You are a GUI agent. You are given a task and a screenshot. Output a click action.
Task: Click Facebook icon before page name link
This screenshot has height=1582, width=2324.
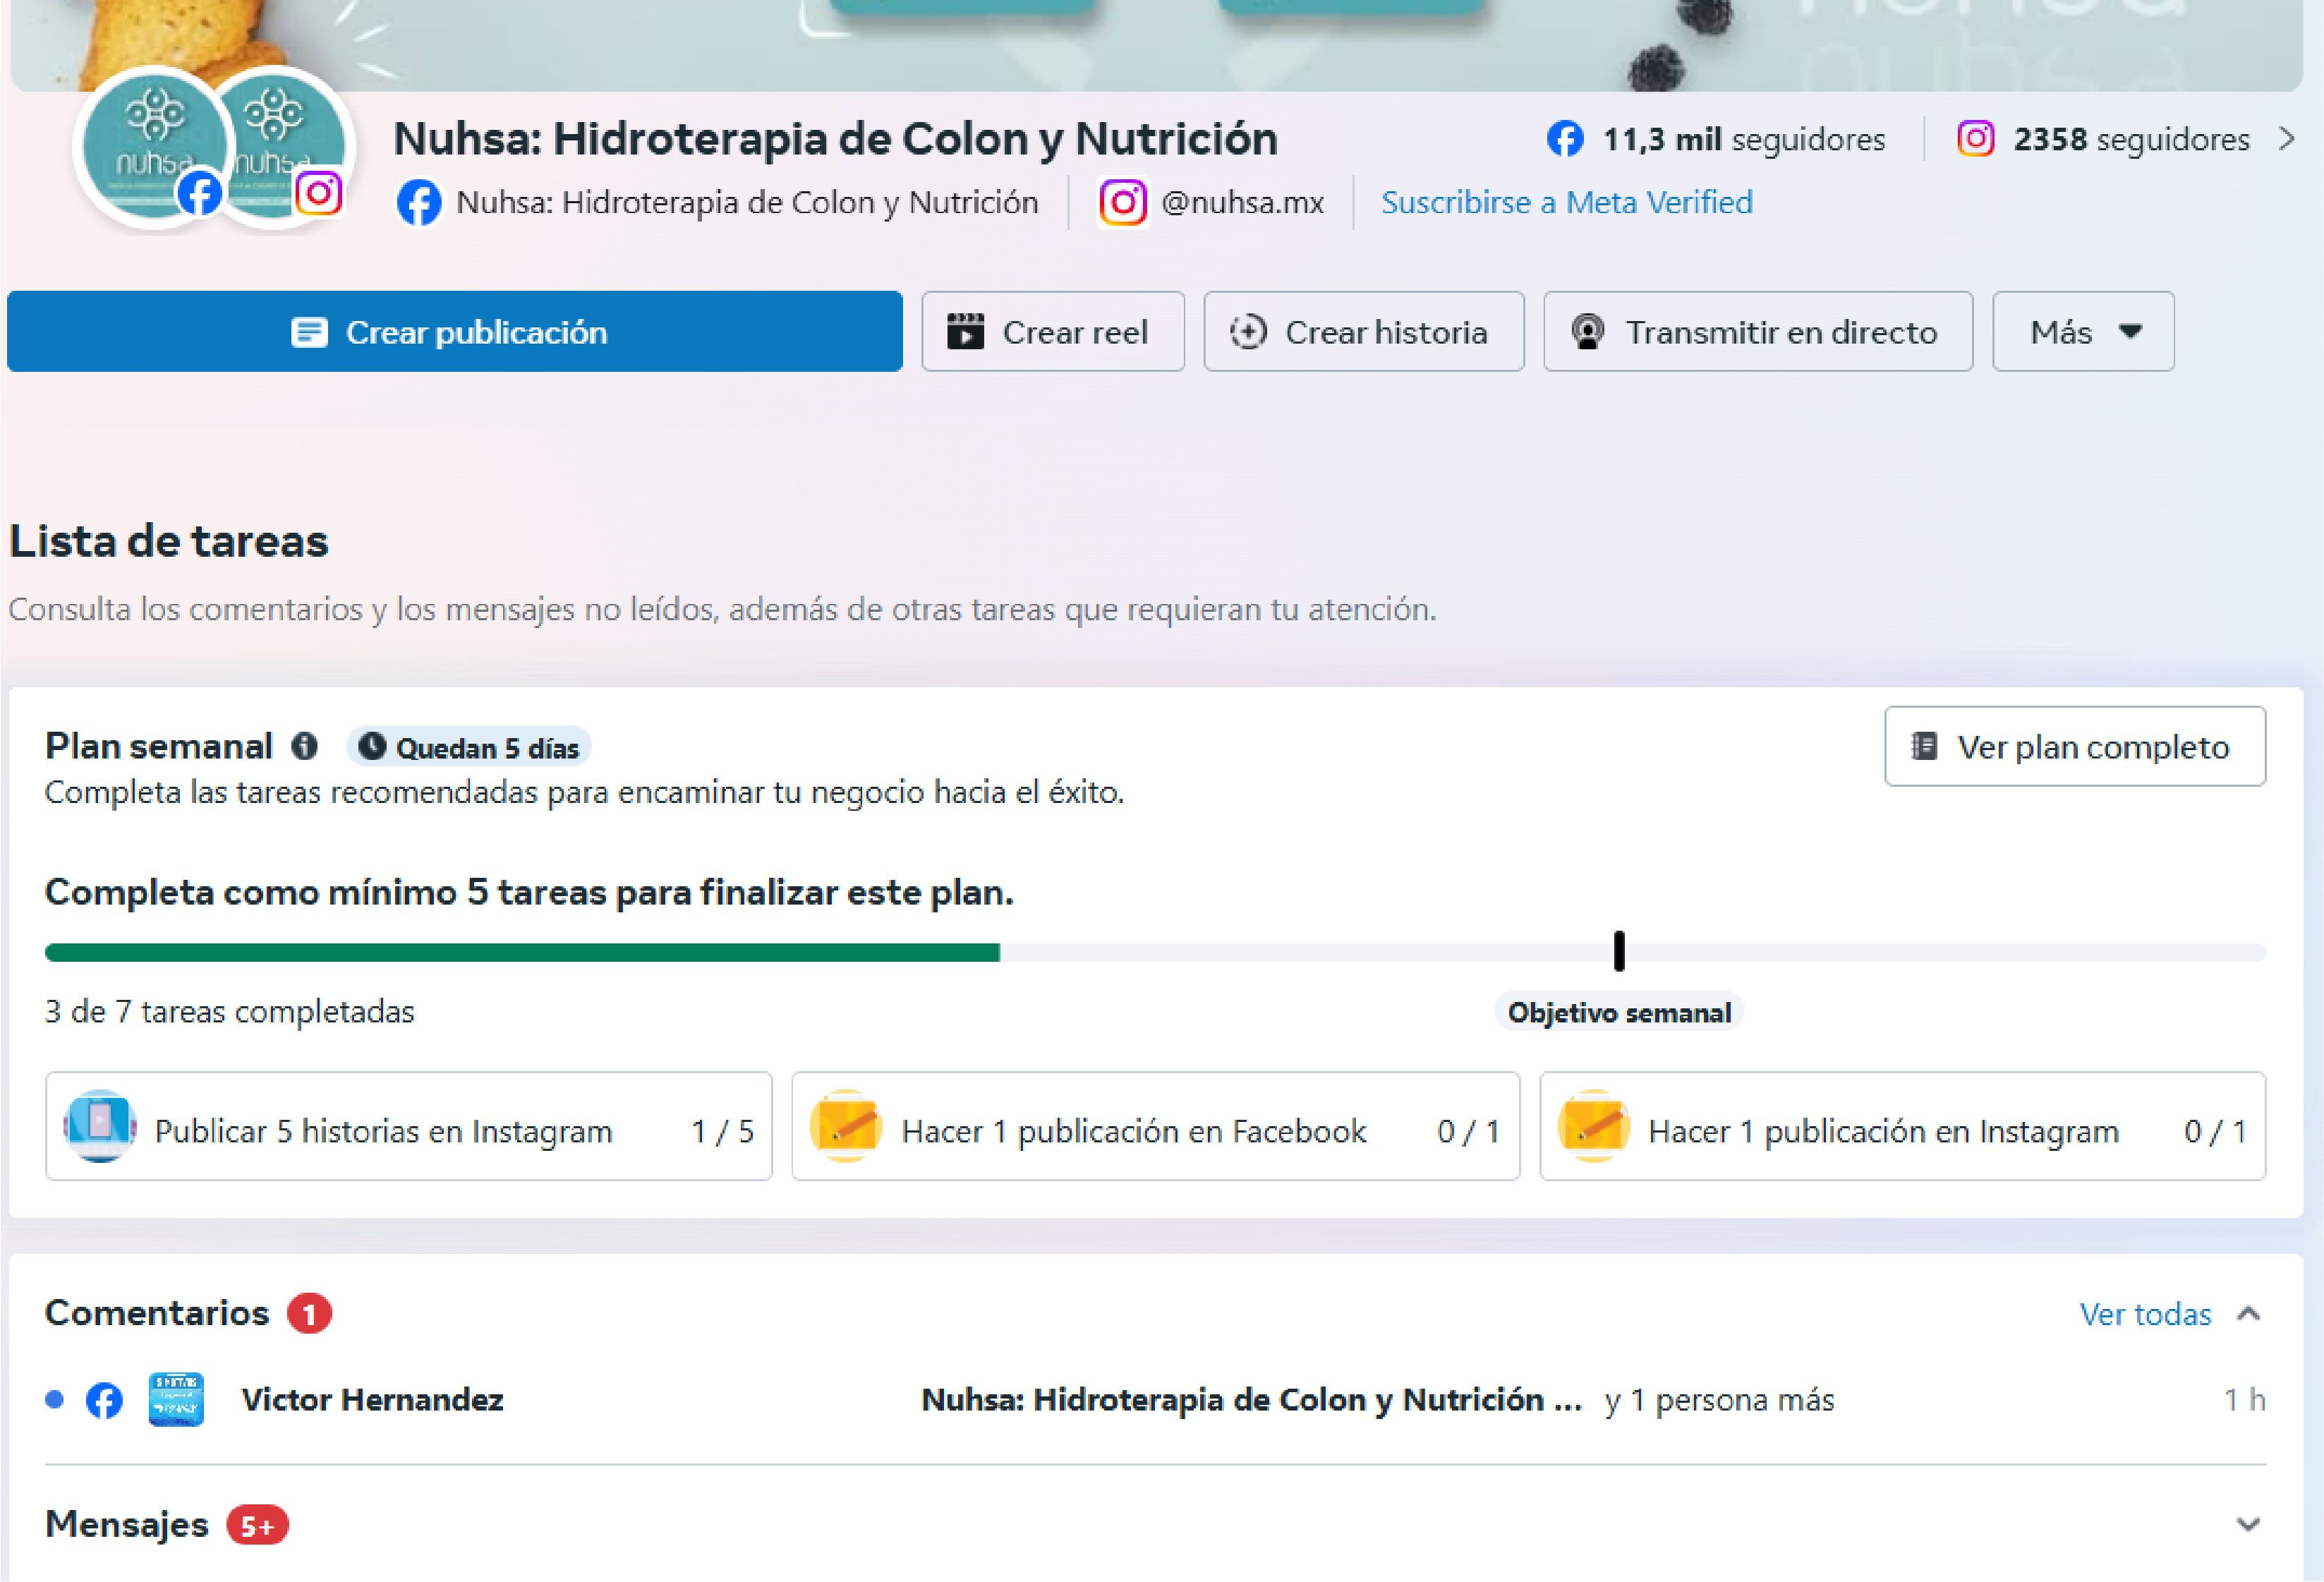pos(419,203)
